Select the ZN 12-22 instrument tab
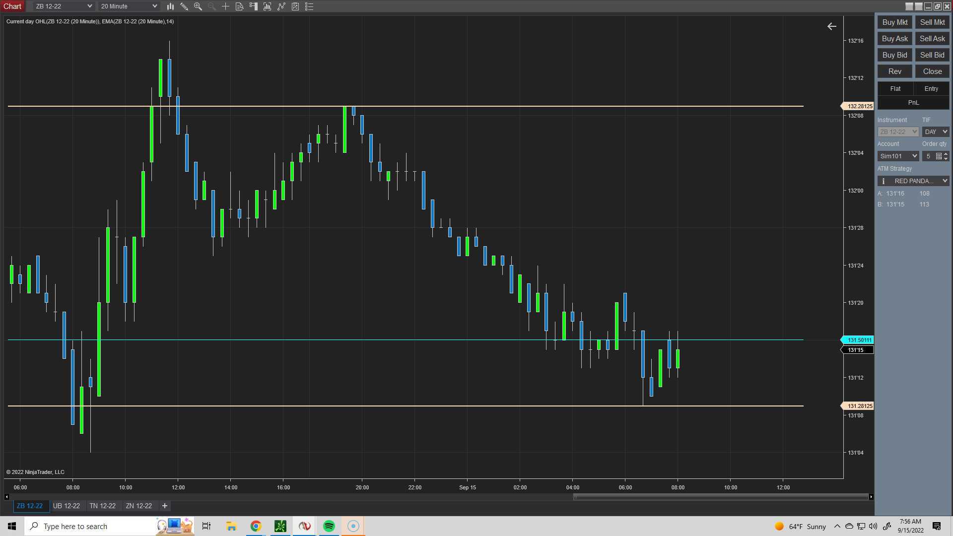The height and width of the screenshot is (536, 953). [139, 506]
